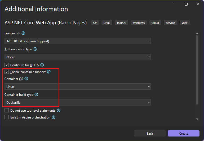Click the Aspire orchestration info icon
204x141 pixels.
click(x=54, y=117)
